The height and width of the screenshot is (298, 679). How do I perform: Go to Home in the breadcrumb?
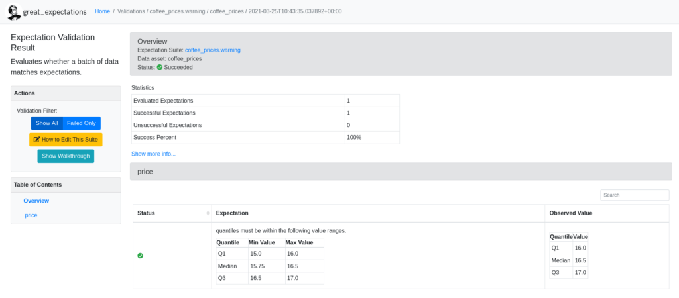102,11
